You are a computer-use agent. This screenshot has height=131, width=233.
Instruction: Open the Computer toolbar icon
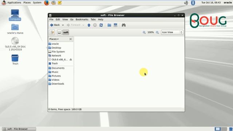(x=115, y=25)
